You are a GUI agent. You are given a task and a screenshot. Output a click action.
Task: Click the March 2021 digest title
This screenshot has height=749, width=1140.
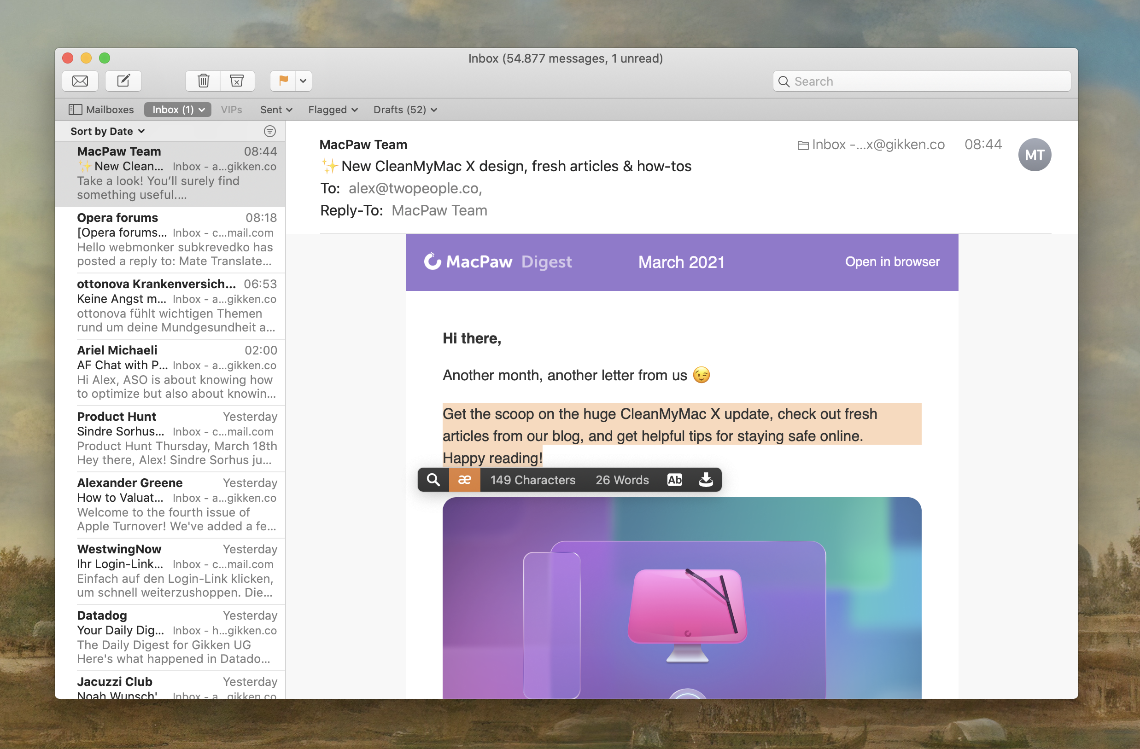[x=681, y=262]
